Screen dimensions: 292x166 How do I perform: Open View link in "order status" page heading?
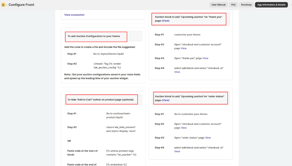[x=165, y=100]
